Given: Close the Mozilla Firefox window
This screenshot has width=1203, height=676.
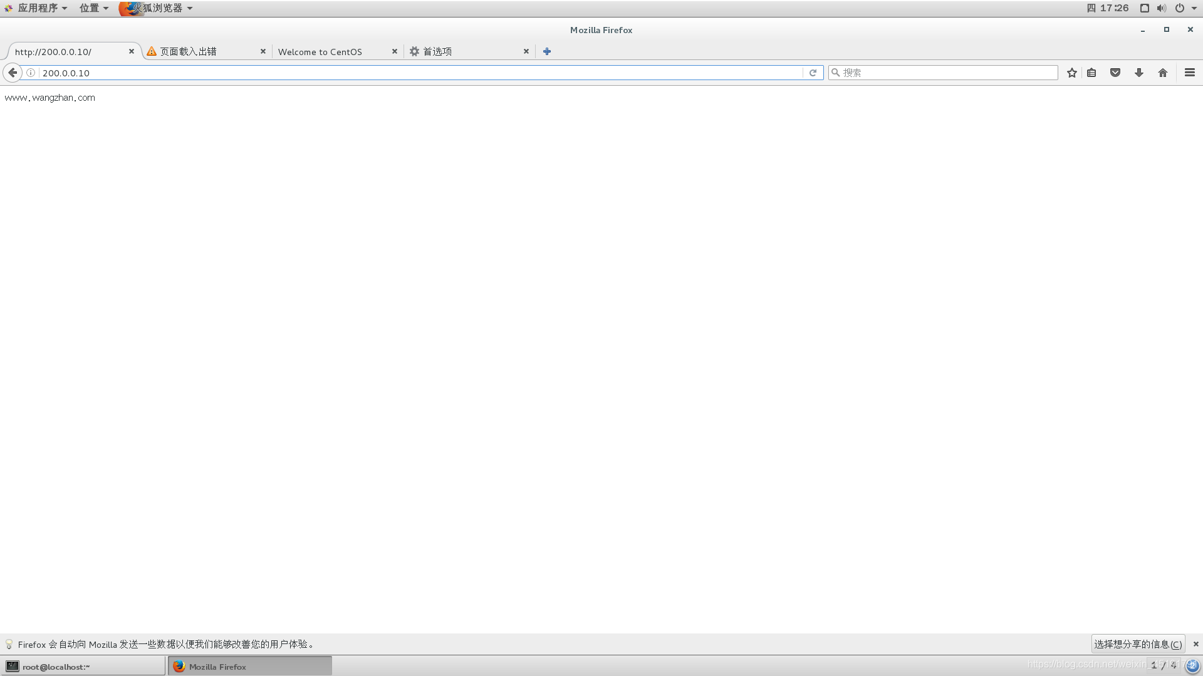Looking at the screenshot, I should coord(1190,30).
